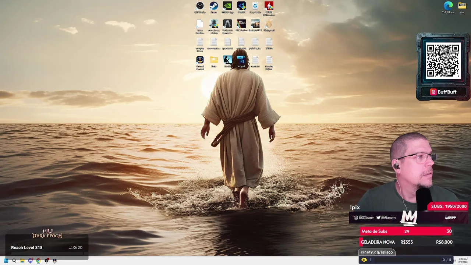Launch the Battlefield 6 shortcut
The image size is (471, 265).
pos(255,25)
